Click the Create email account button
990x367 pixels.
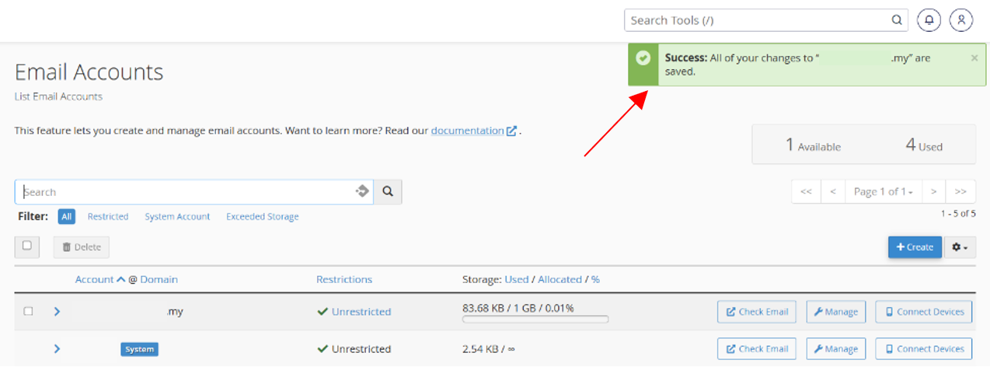tap(915, 247)
